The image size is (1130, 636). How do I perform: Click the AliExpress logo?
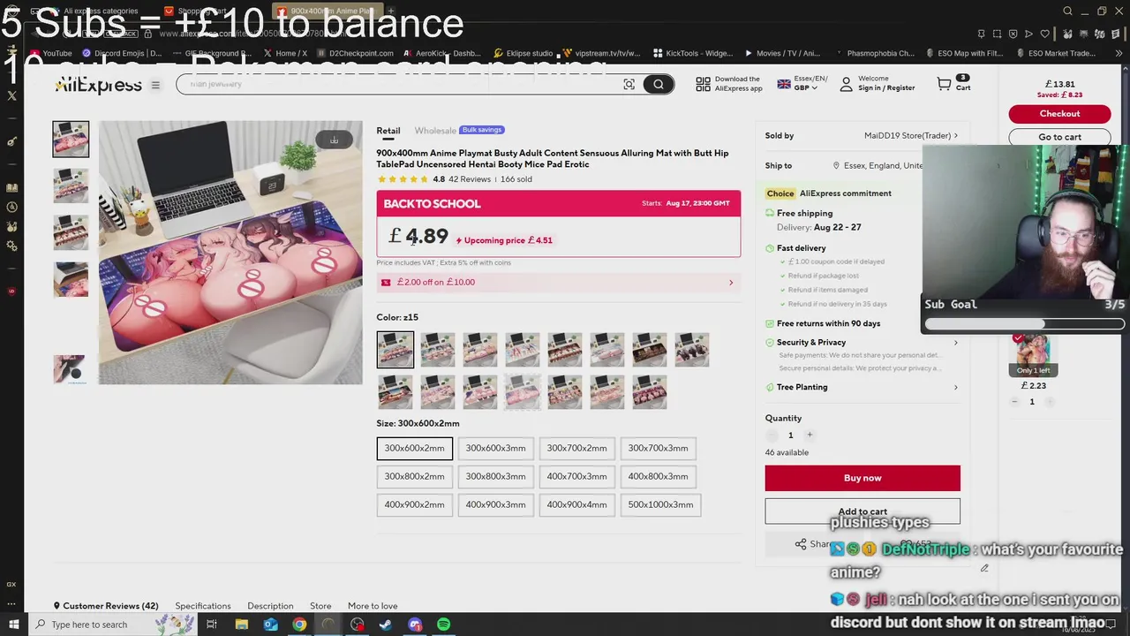pyautogui.click(x=98, y=85)
